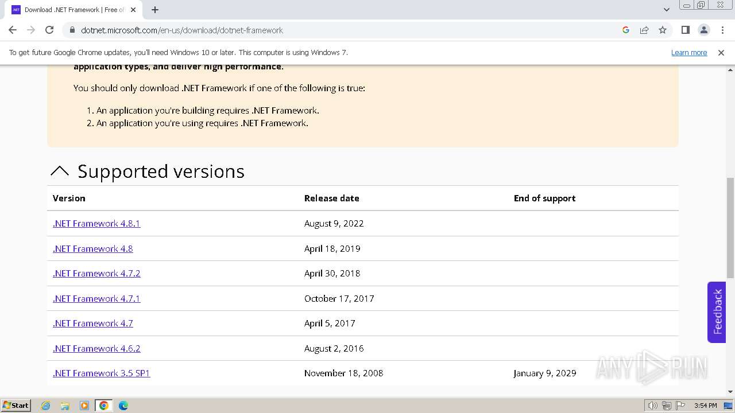Click the Show desktop button

pos(728,406)
